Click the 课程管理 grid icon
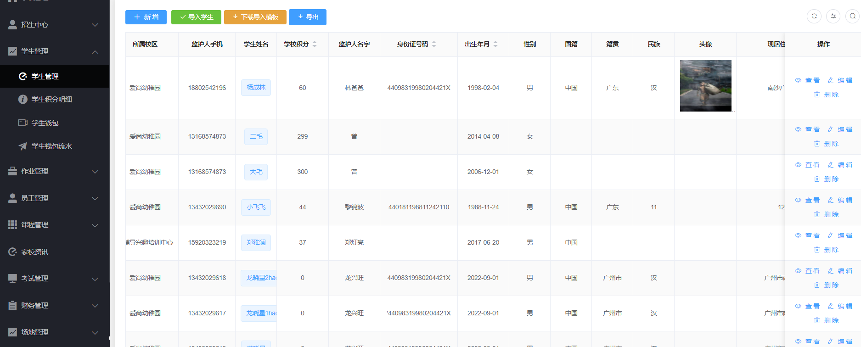 point(13,225)
